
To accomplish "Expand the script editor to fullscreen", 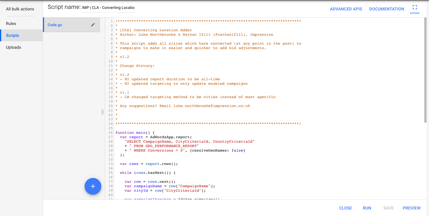I will 414,9.
